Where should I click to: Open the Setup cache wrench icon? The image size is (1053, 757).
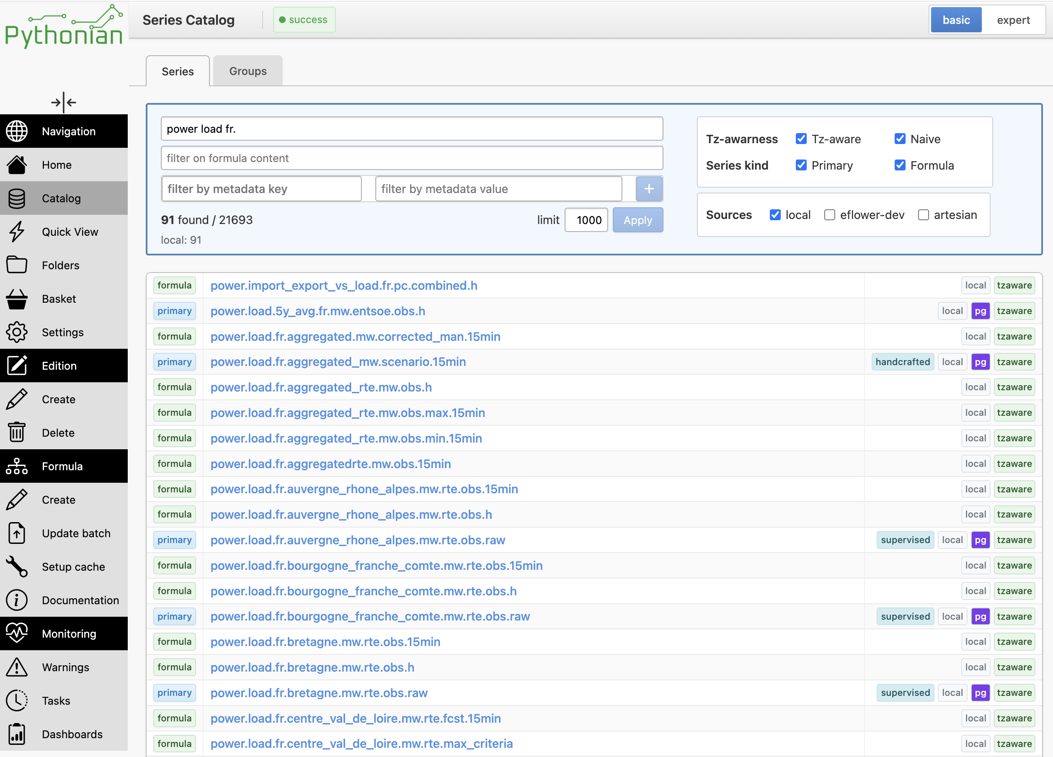17,567
